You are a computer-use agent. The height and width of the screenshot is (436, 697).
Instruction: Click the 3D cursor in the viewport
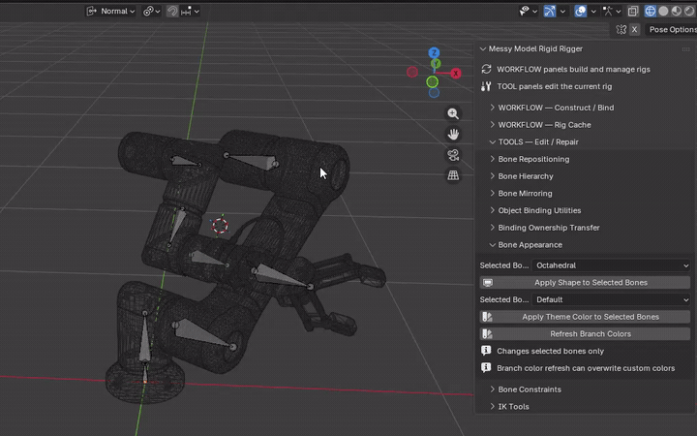(x=220, y=226)
